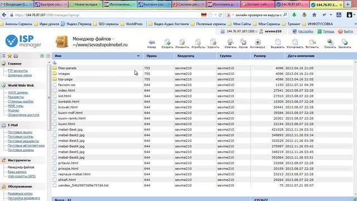This screenshot has height=201, width=357.
Task: Click the Копировать copy icon
Action: 295,44
